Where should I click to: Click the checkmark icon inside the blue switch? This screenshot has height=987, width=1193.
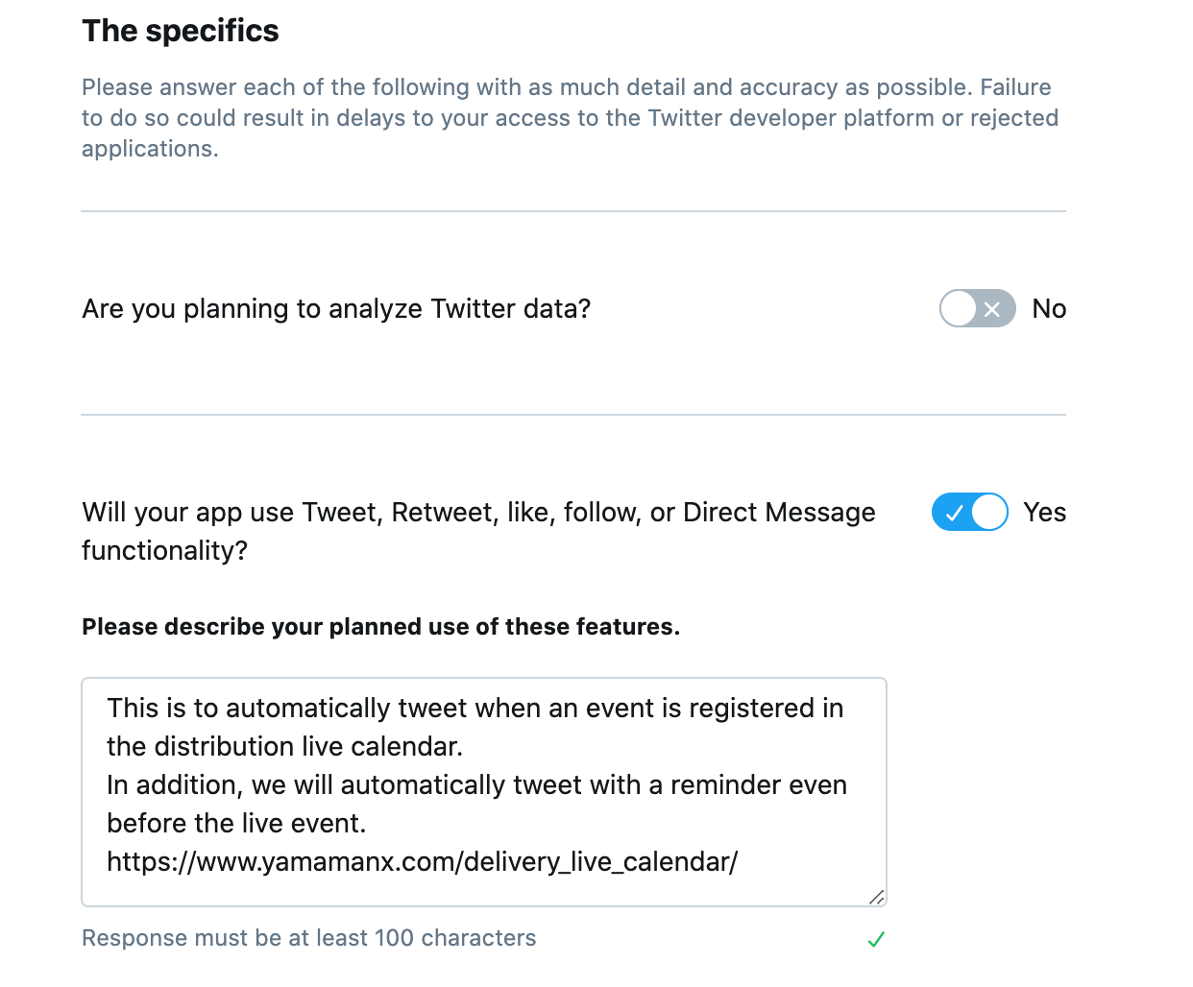point(954,513)
